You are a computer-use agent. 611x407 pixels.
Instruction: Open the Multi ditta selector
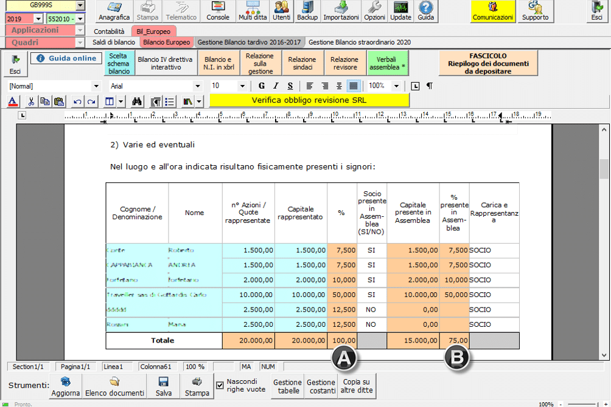pyautogui.click(x=253, y=12)
